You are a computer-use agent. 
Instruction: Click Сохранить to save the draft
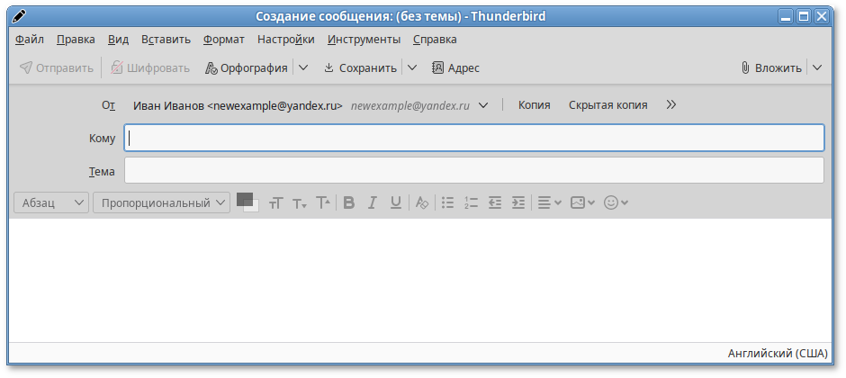point(360,67)
